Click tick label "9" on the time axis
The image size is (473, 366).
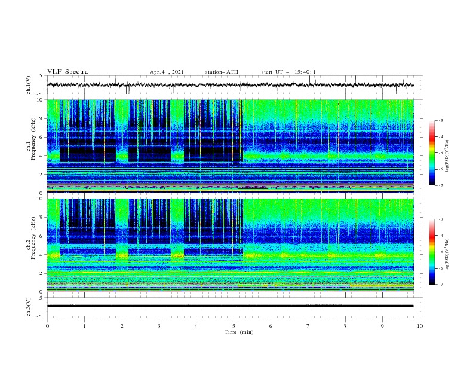[382, 326]
